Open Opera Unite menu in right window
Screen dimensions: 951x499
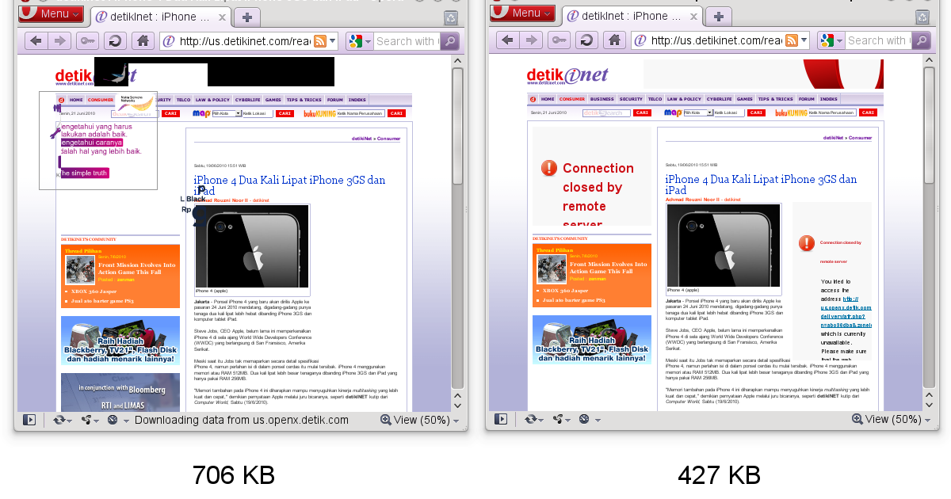561,419
